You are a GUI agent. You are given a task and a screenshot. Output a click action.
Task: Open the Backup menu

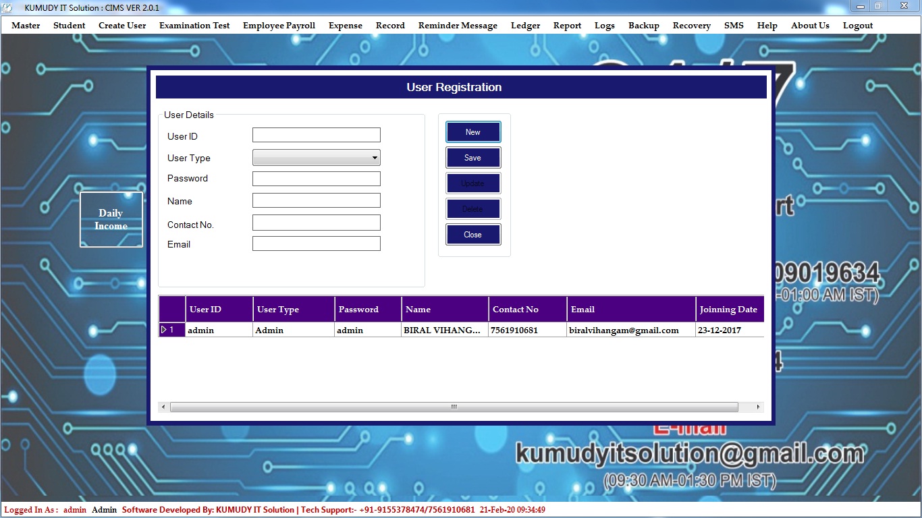[x=643, y=26]
